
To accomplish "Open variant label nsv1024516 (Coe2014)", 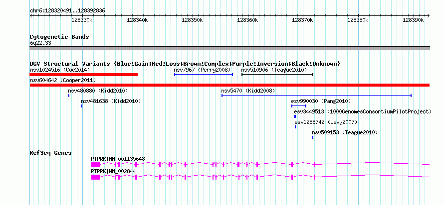I will click(x=60, y=70).
